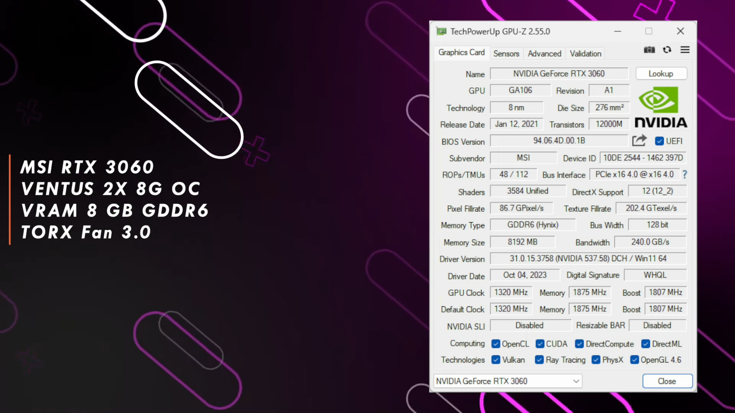Toggle the UEFI checkbox
This screenshot has height=413, width=735.
tap(659, 141)
